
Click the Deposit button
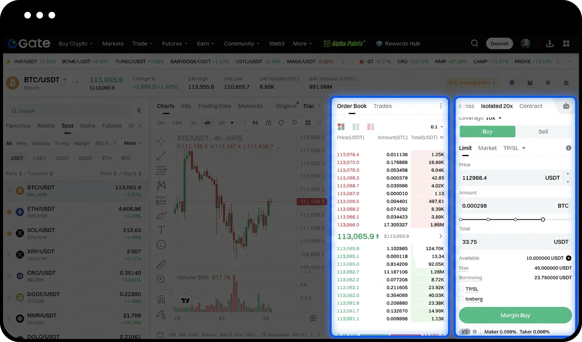tap(499, 43)
